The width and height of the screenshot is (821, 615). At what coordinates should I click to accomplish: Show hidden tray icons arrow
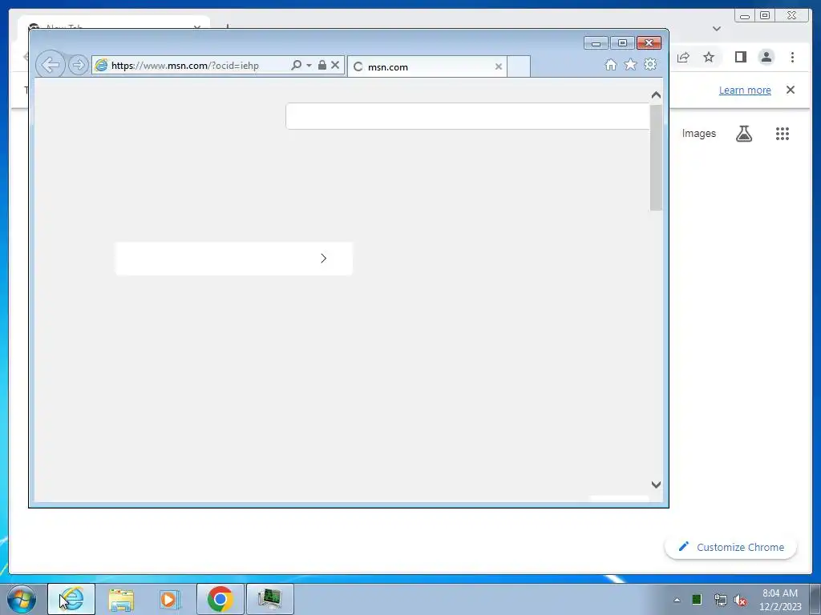coord(677,600)
